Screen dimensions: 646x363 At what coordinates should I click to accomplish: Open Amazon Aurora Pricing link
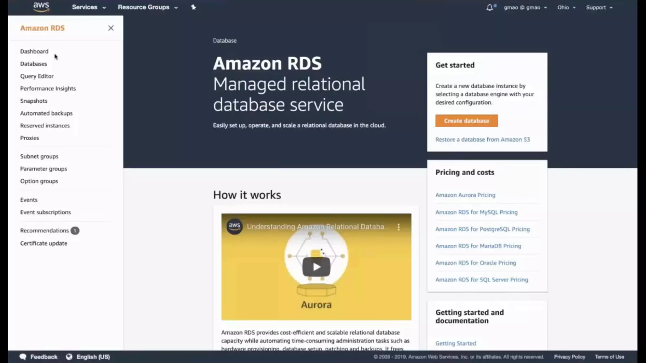(x=465, y=195)
